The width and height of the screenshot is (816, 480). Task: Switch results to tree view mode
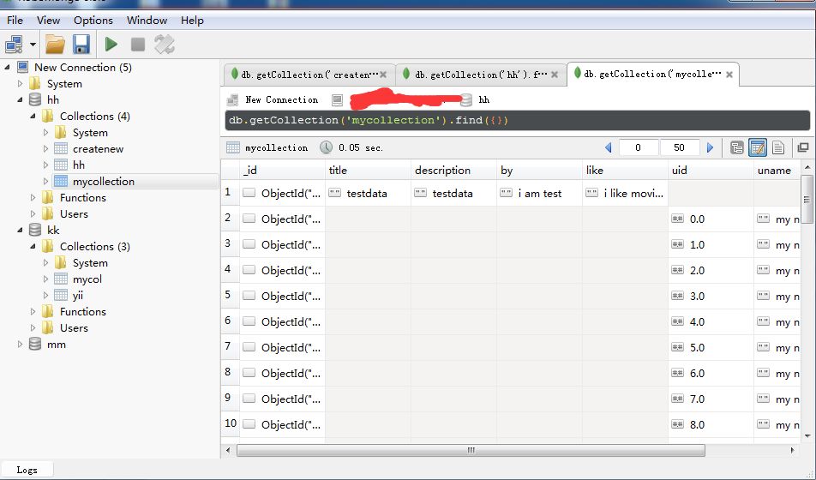[x=737, y=147]
